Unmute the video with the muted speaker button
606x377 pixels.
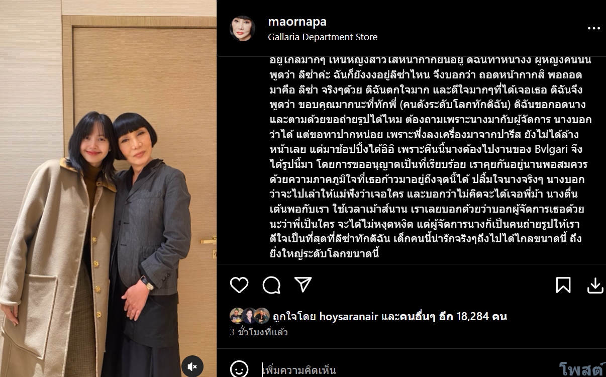(192, 366)
